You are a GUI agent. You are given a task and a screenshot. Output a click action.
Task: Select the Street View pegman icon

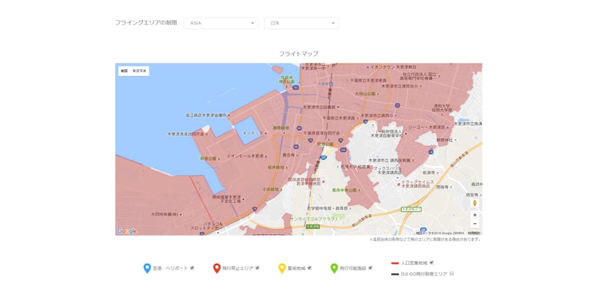coord(475,204)
